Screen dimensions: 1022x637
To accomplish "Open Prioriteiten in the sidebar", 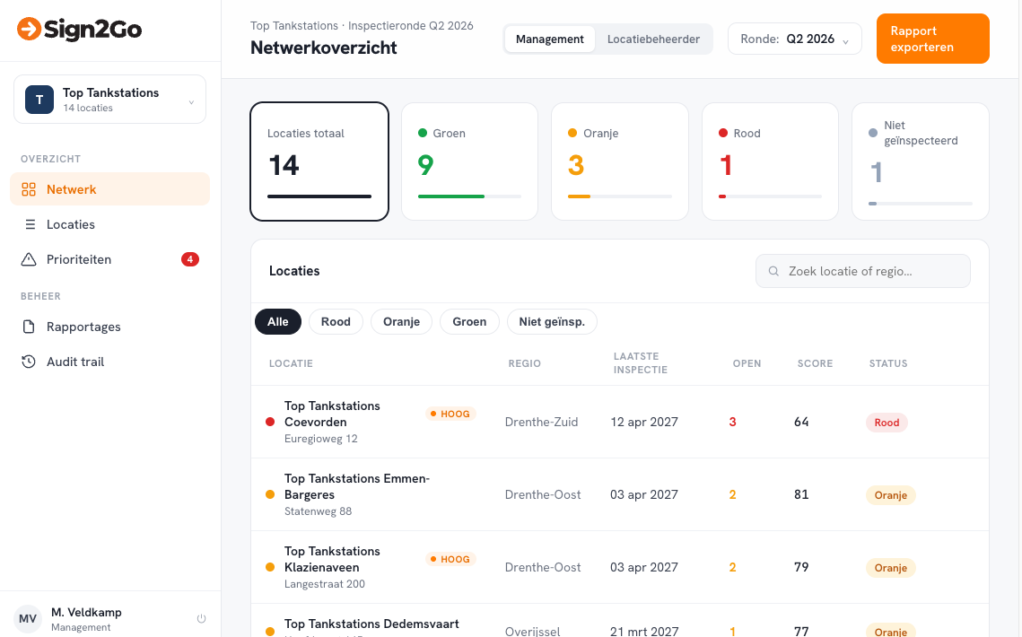I will [x=110, y=259].
